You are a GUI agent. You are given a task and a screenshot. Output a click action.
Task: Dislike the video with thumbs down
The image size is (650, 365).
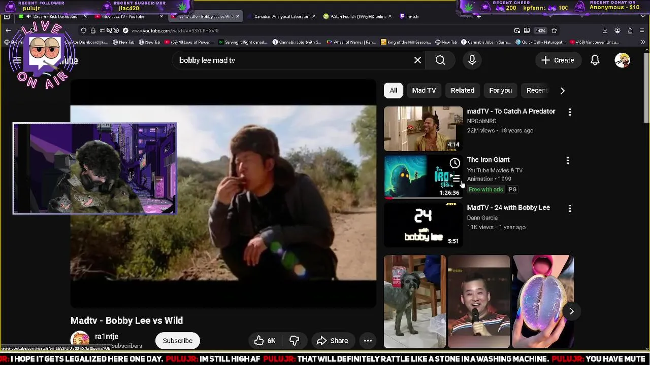[294, 341]
